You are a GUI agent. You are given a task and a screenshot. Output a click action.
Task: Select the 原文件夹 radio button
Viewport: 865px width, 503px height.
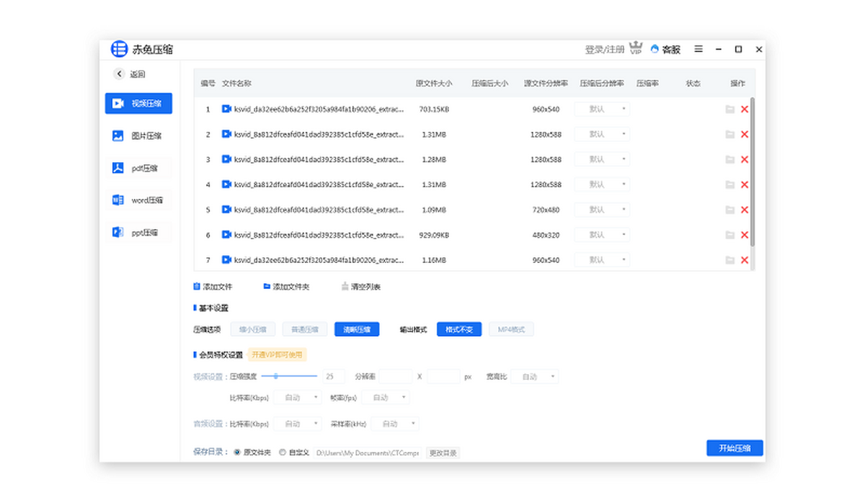pos(237,453)
